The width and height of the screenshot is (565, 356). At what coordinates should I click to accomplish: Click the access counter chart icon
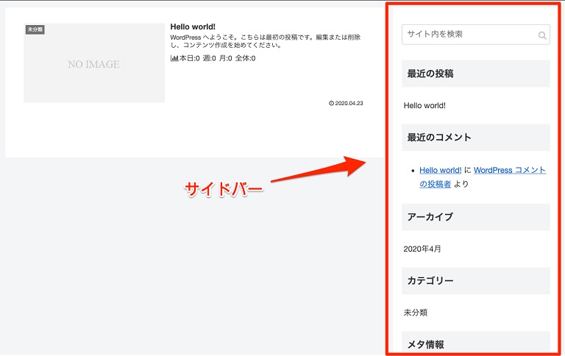[x=174, y=58]
